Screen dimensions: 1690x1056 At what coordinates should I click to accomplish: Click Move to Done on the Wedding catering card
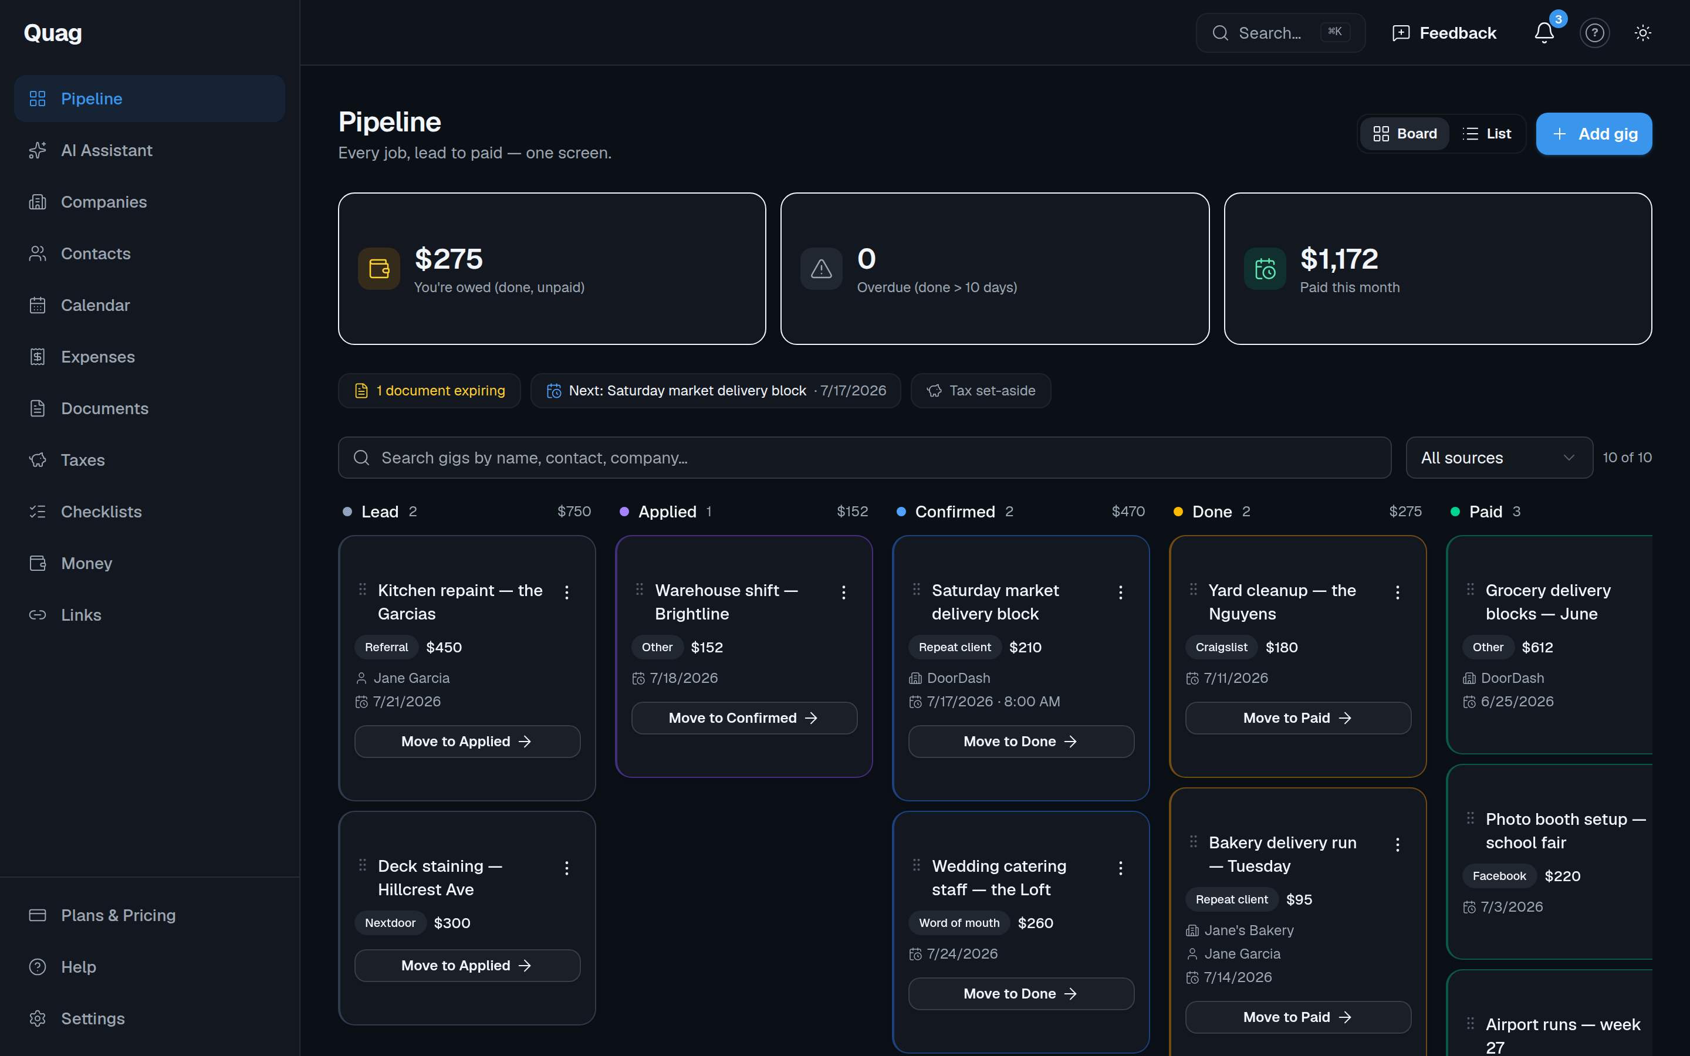click(1021, 994)
